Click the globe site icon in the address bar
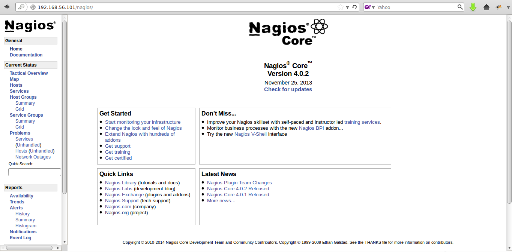Image resolution: width=512 pixels, height=252 pixels. (x=33, y=7)
